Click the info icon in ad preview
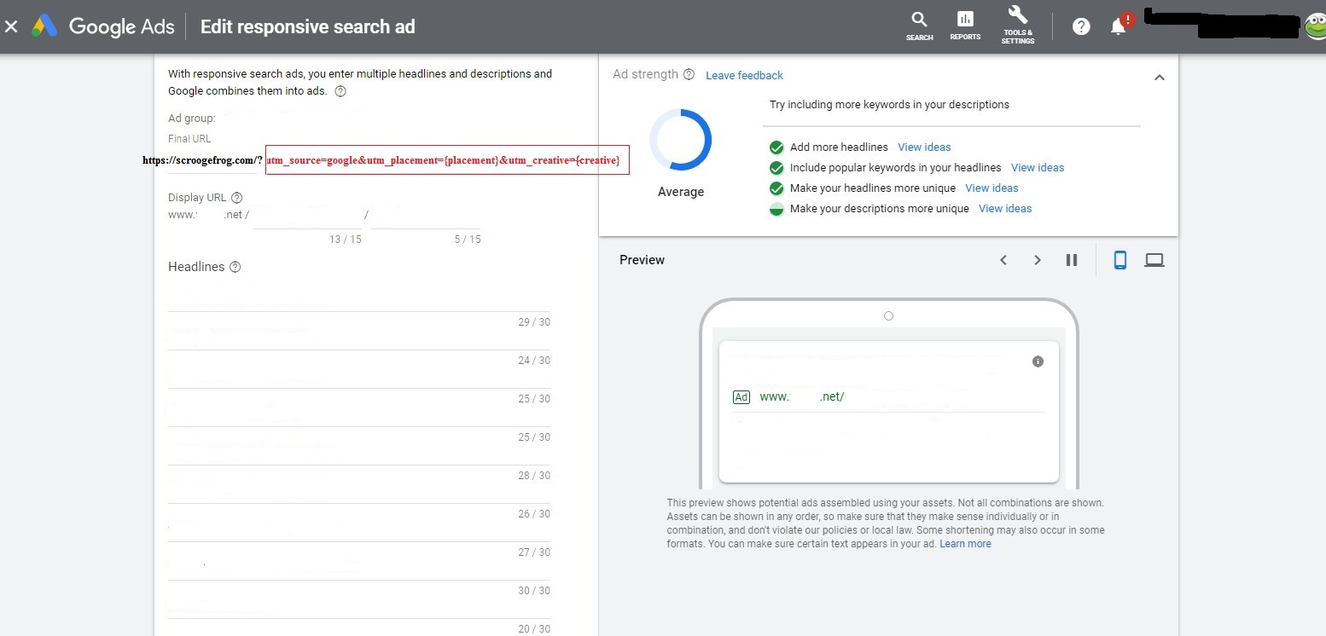 [1038, 361]
